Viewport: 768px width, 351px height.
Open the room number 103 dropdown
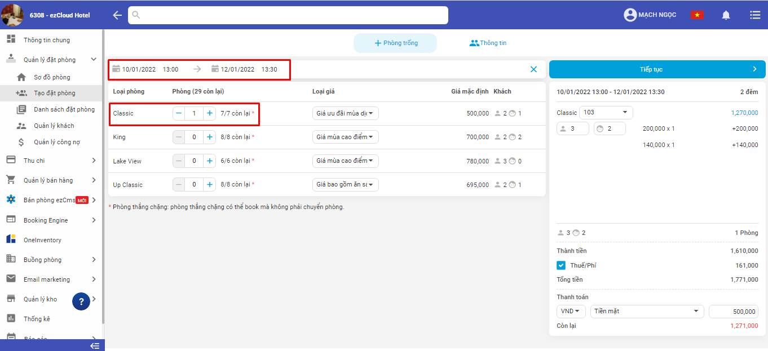coord(606,113)
